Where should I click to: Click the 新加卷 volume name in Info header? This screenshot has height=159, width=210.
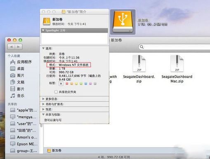tap(57, 19)
